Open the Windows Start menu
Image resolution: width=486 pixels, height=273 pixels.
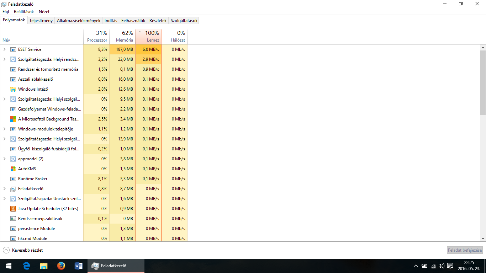8,266
